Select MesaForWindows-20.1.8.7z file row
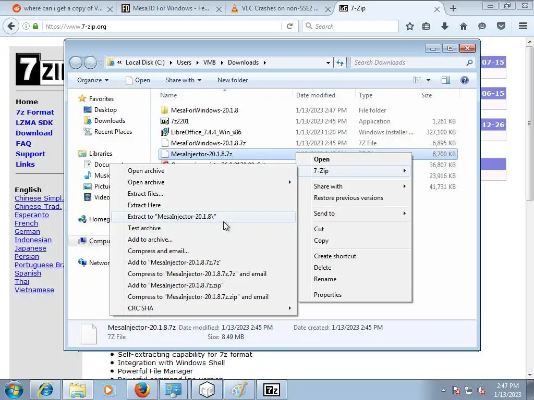 tap(308, 143)
